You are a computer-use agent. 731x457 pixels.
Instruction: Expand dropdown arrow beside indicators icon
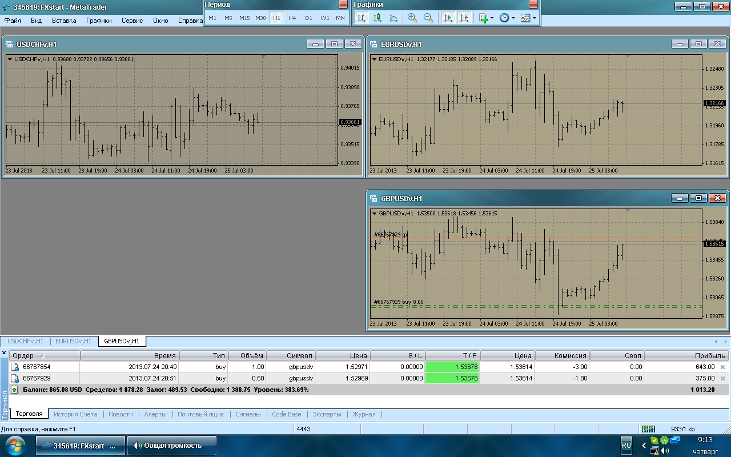(492, 18)
